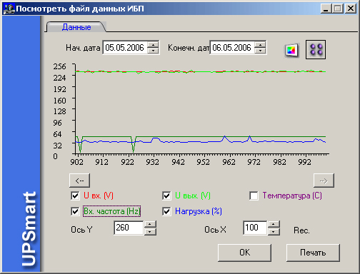Click the four purple dots icon button
Viewport: 360px width, 274px height.
316,50
